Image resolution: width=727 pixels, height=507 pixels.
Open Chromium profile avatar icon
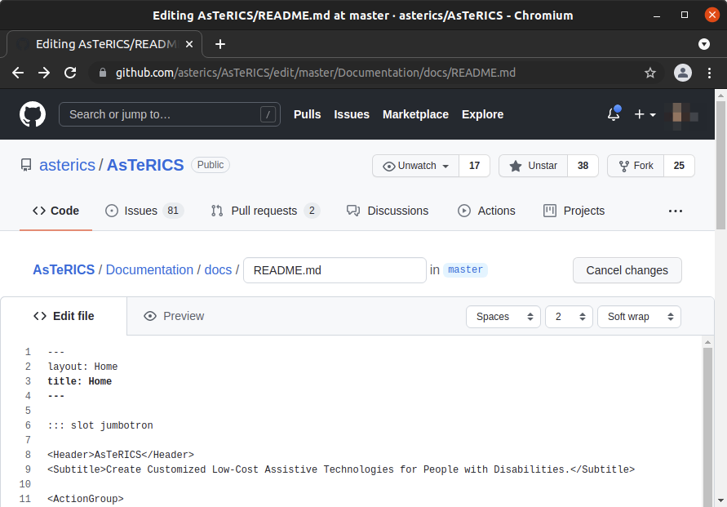[683, 73]
